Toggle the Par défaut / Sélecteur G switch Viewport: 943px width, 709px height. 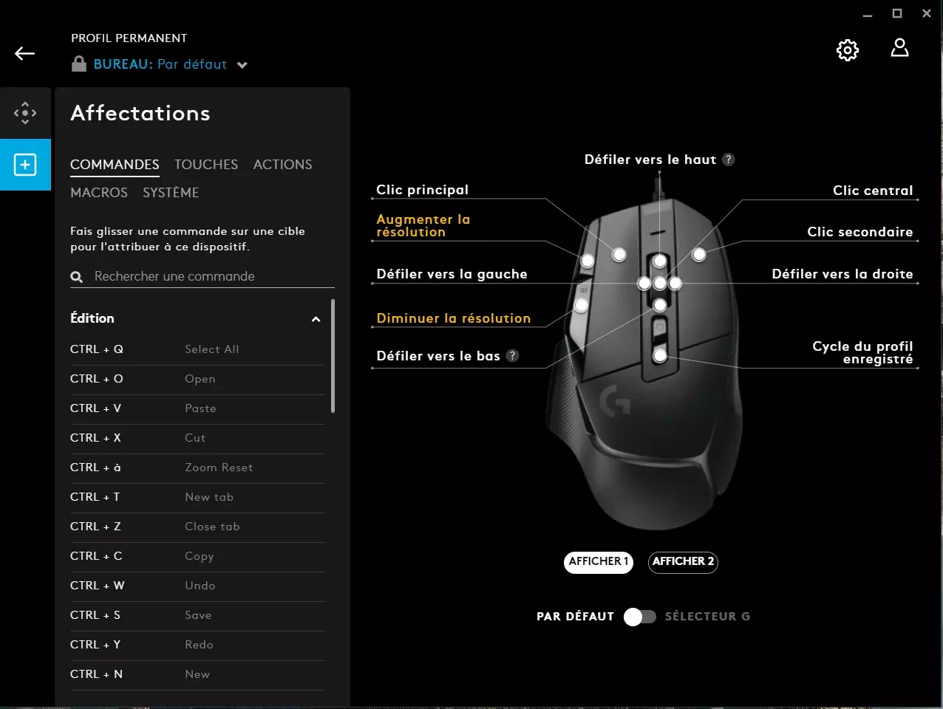[639, 617]
